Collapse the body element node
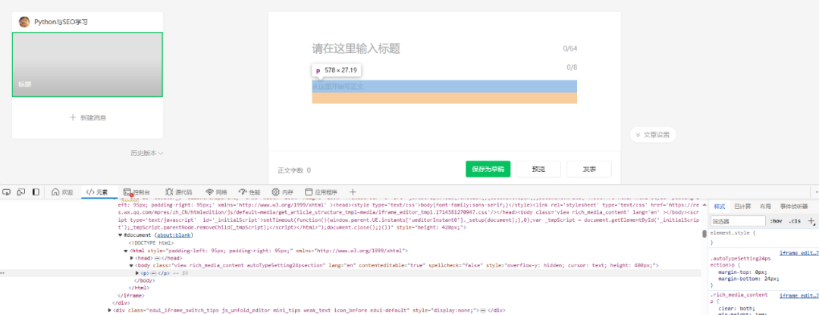The image size is (819, 315). tap(132, 266)
